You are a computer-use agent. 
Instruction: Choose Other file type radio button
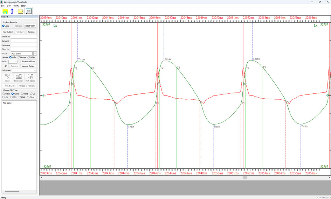tap(28, 97)
